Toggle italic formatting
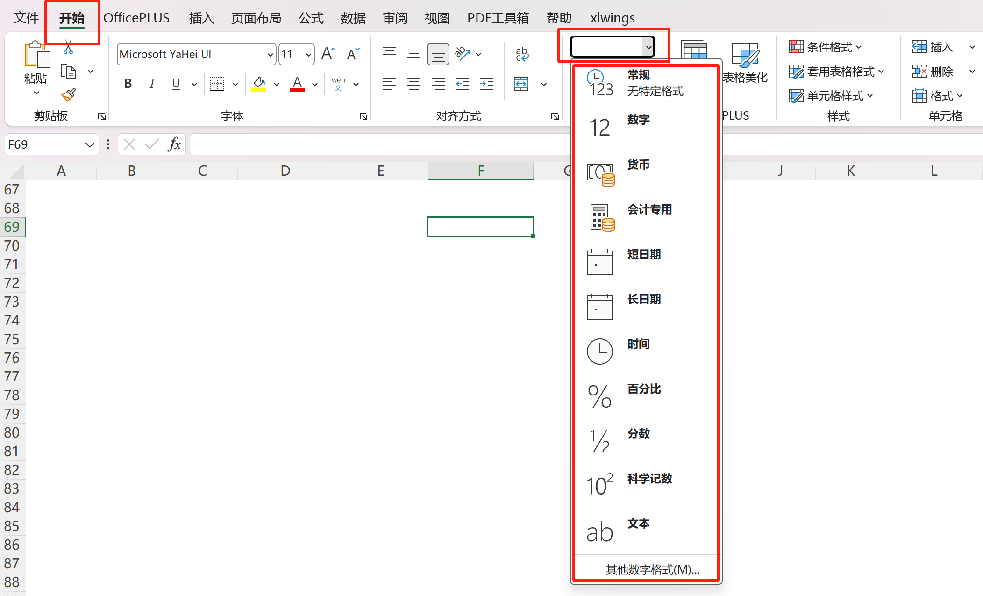Viewport: 983px width, 596px height. [x=152, y=84]
